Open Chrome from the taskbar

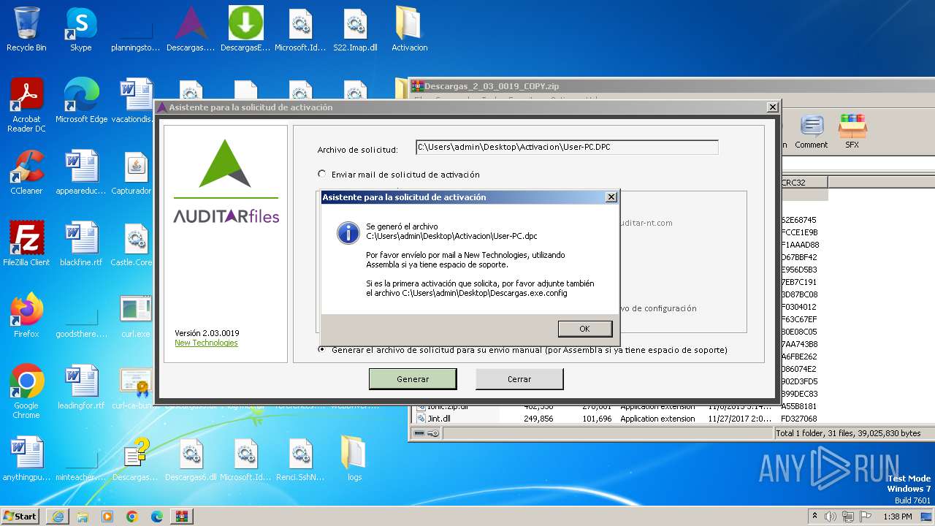tap(132, 517)
